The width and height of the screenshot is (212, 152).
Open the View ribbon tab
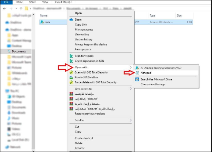[x=45, y=2]
